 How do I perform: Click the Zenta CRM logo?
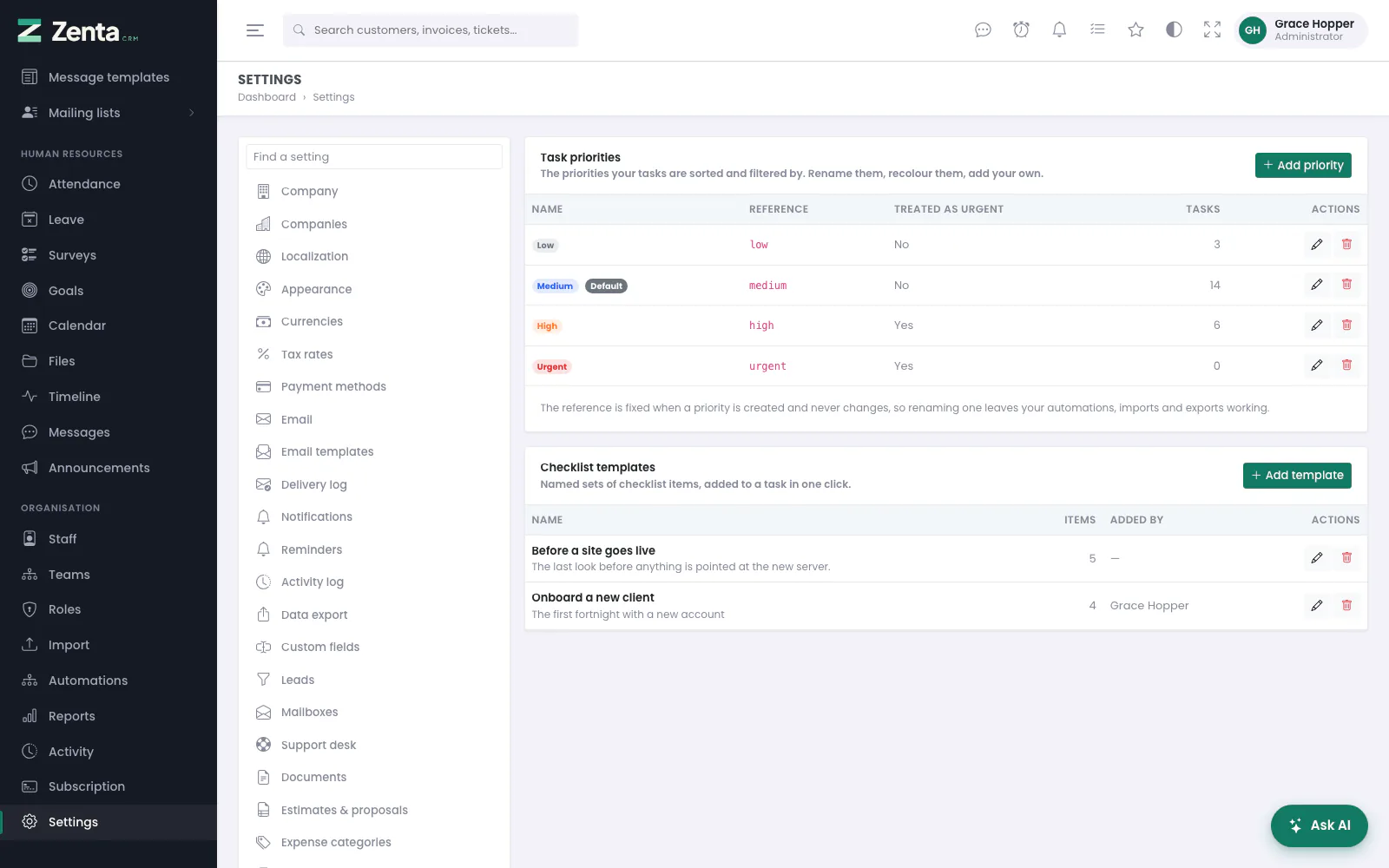click(78, 31)
